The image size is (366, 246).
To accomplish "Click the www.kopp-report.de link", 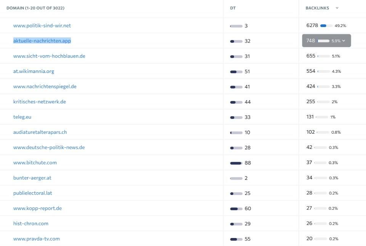I will (37, 208).
